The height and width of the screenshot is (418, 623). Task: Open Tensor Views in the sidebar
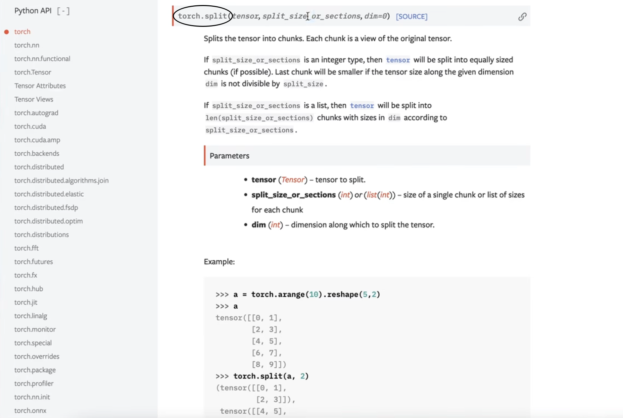click(34, 99)
